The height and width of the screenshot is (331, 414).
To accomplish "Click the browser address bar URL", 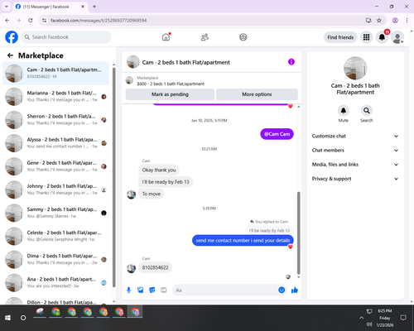I will (99, 21).
